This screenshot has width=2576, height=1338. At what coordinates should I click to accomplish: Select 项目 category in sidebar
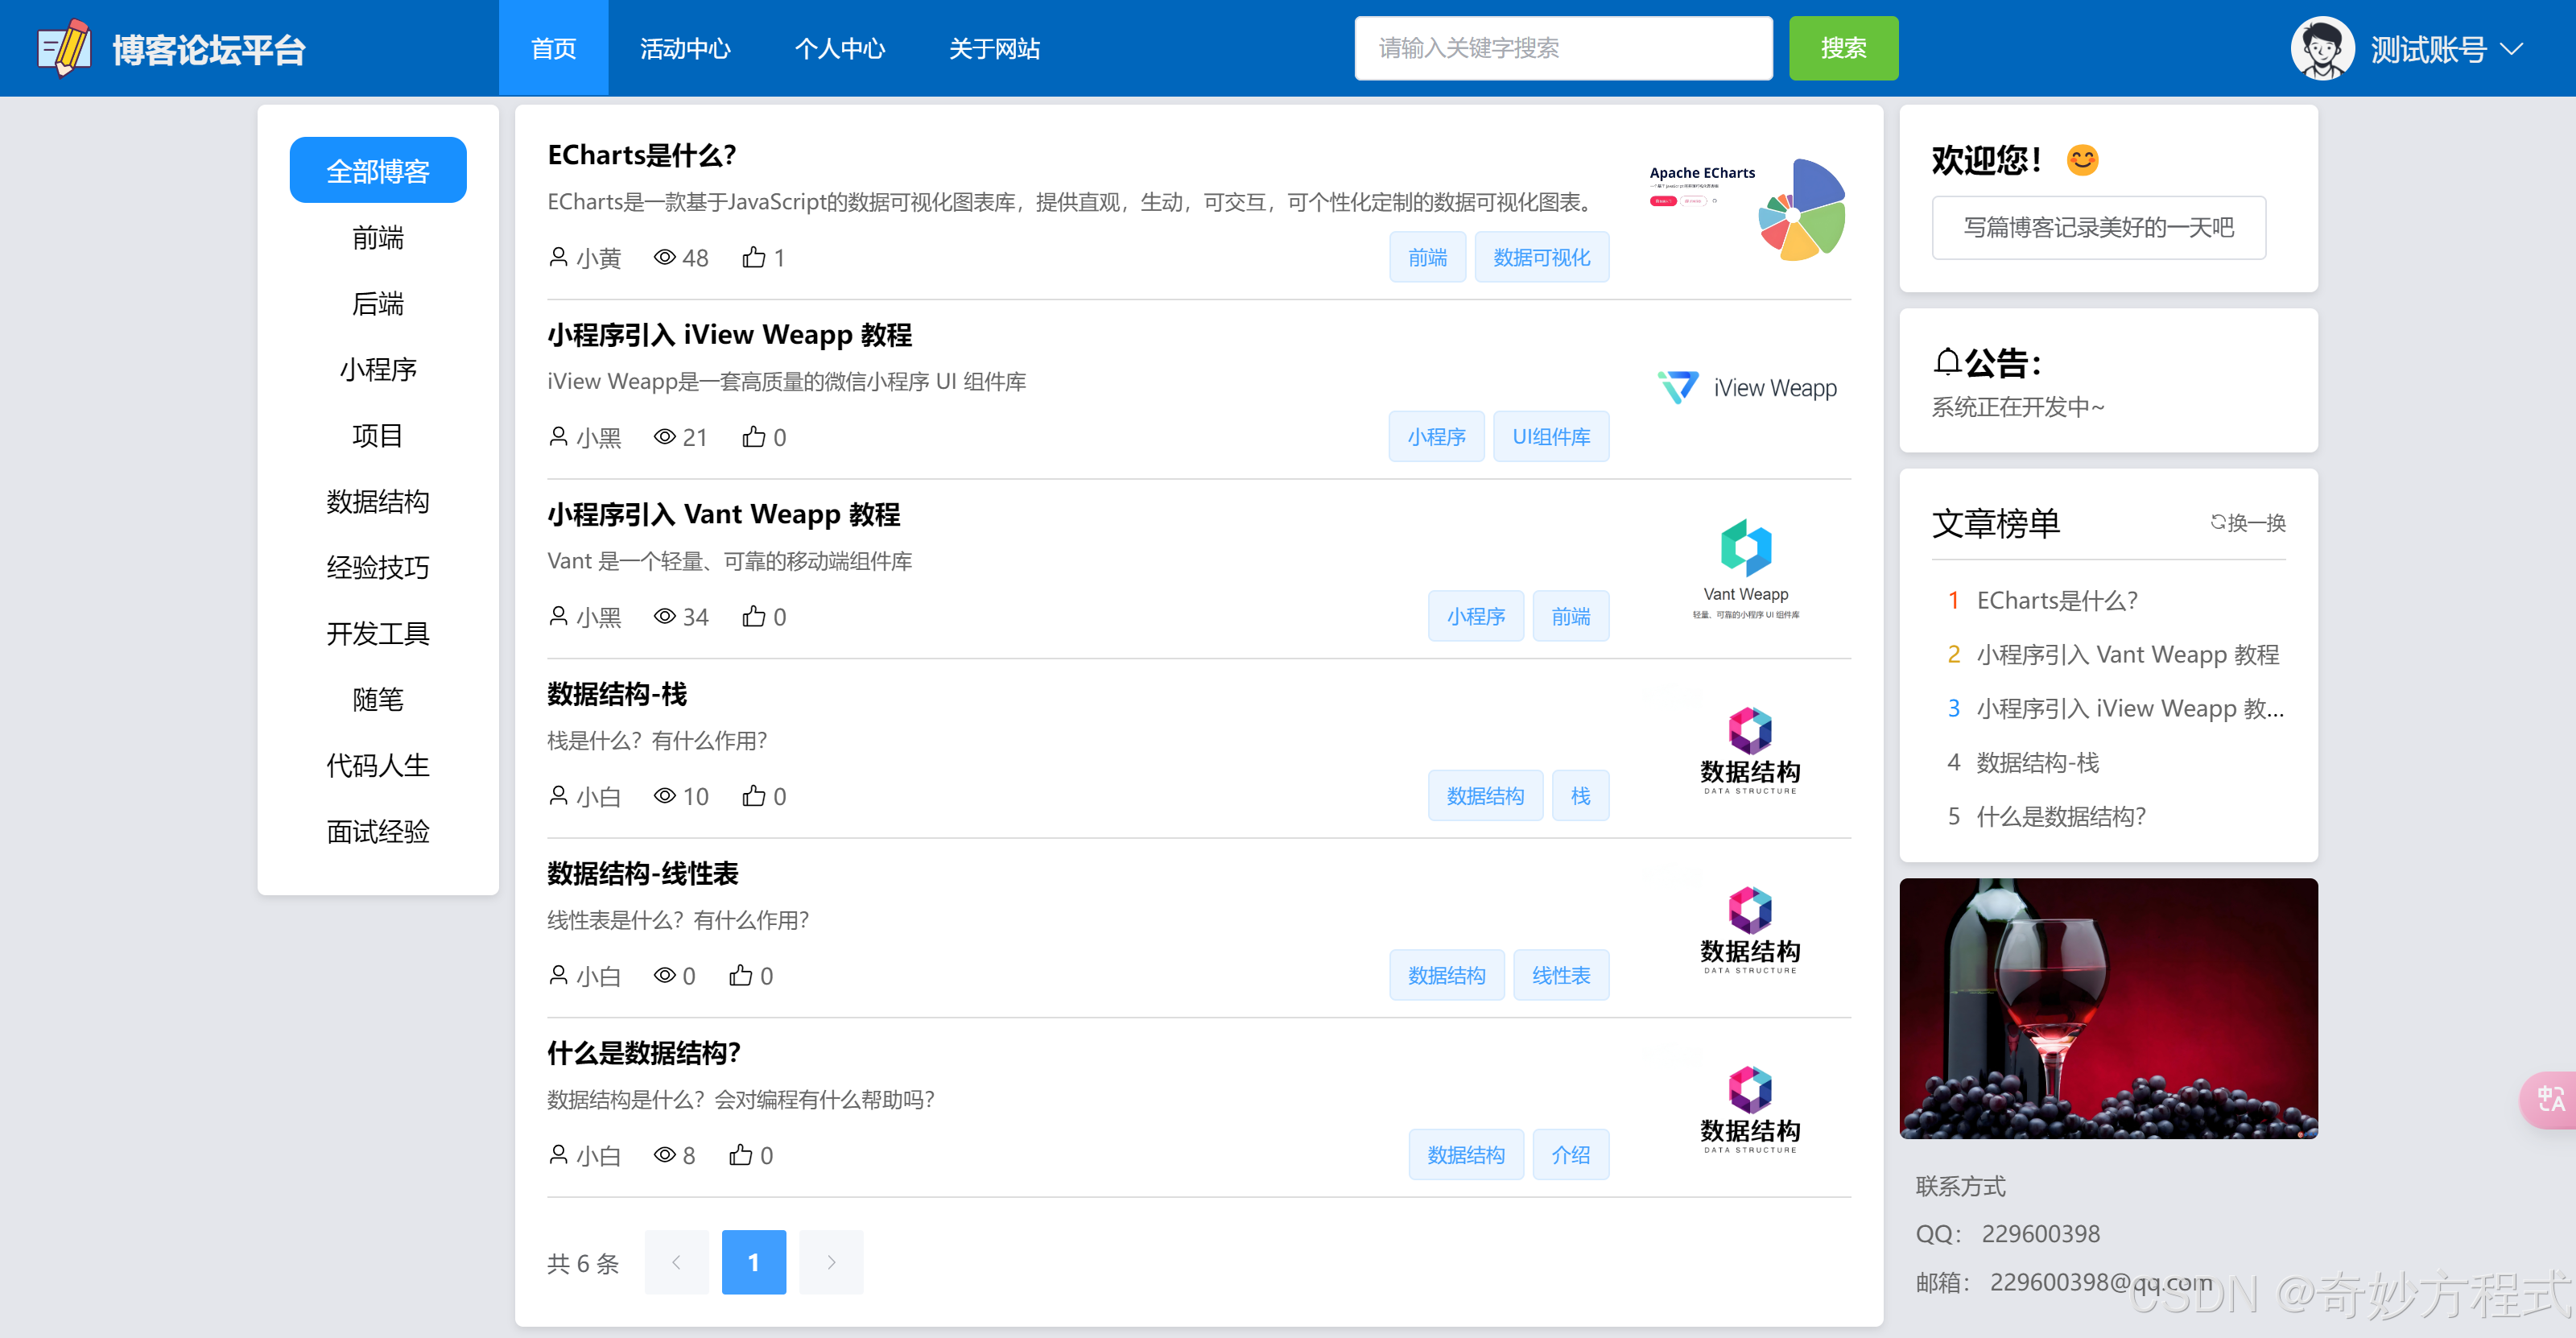tap(378, 435)
